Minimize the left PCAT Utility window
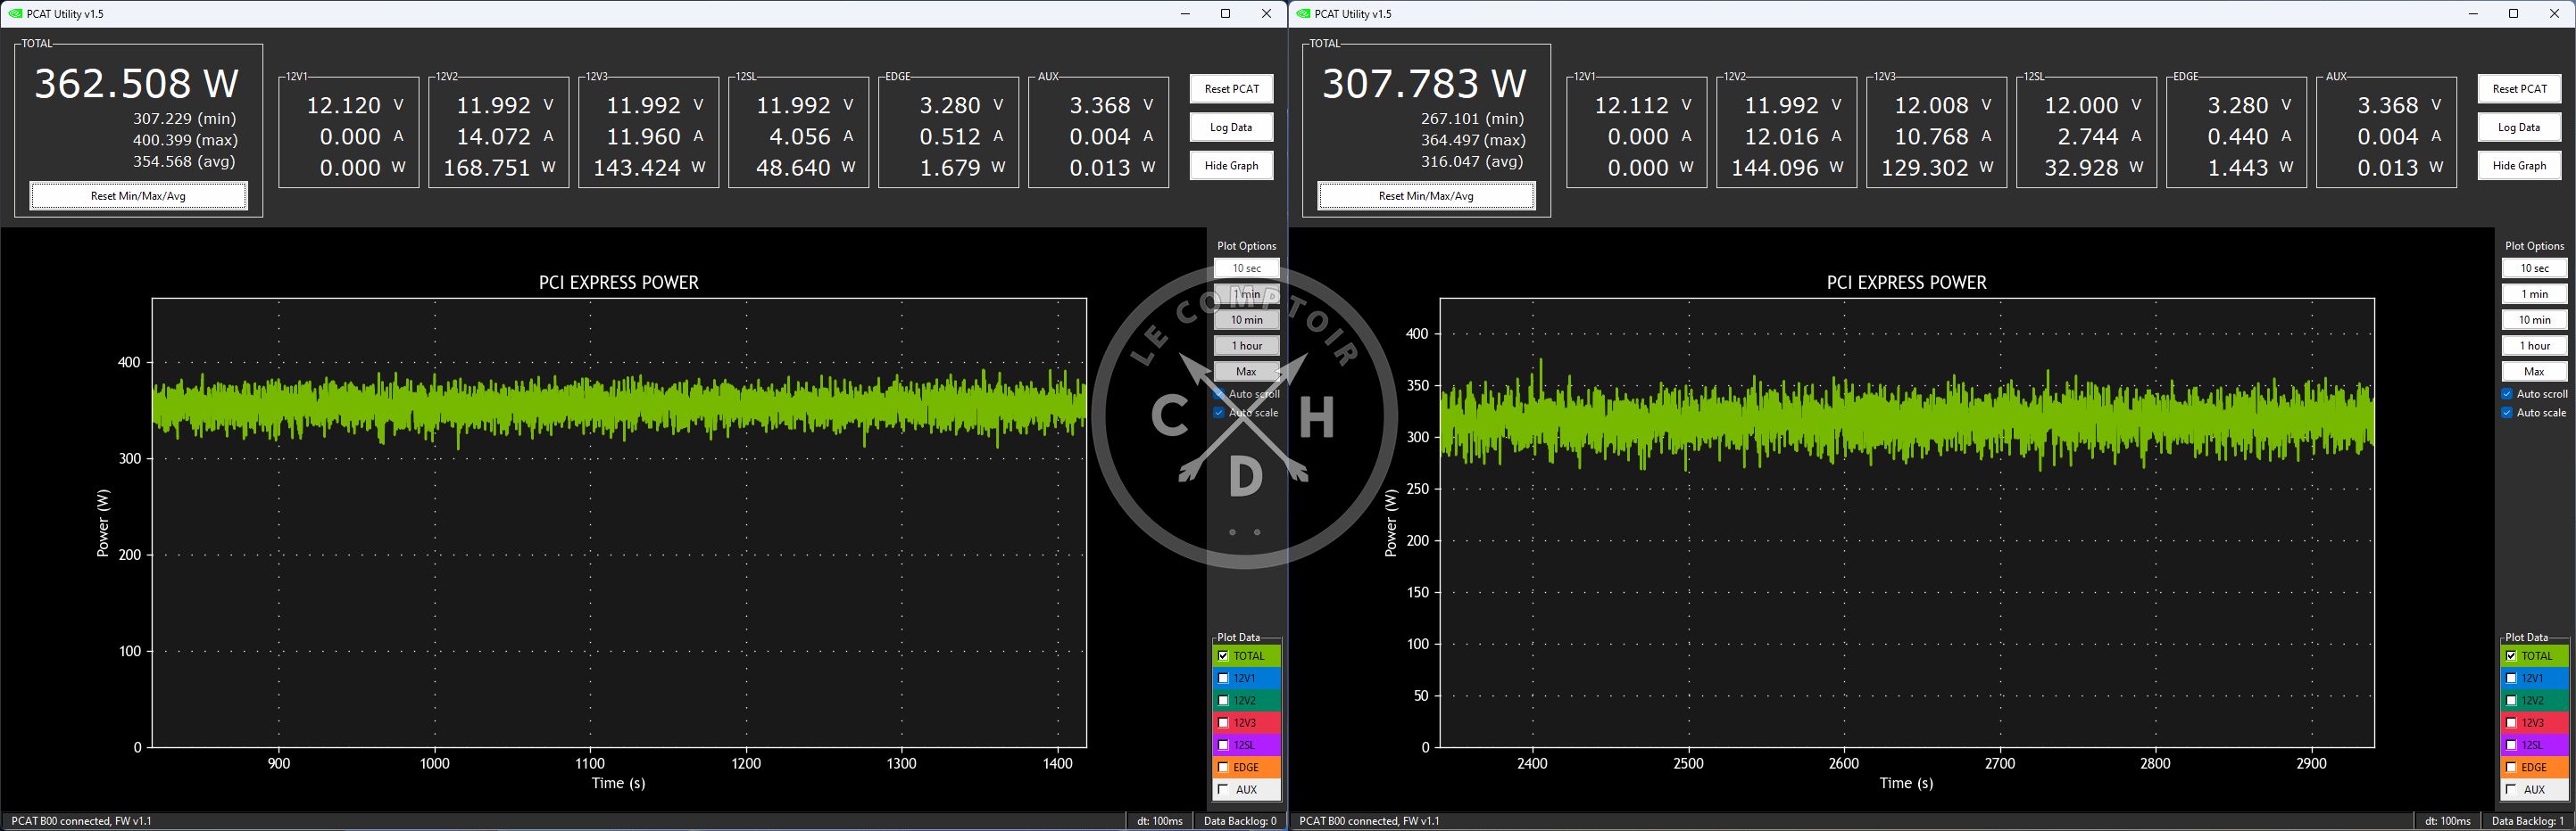Screen dimensions: 2576x831 click(x=1185, y=14)
